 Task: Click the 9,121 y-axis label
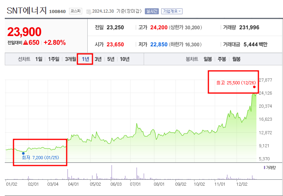tap(265, 146)
